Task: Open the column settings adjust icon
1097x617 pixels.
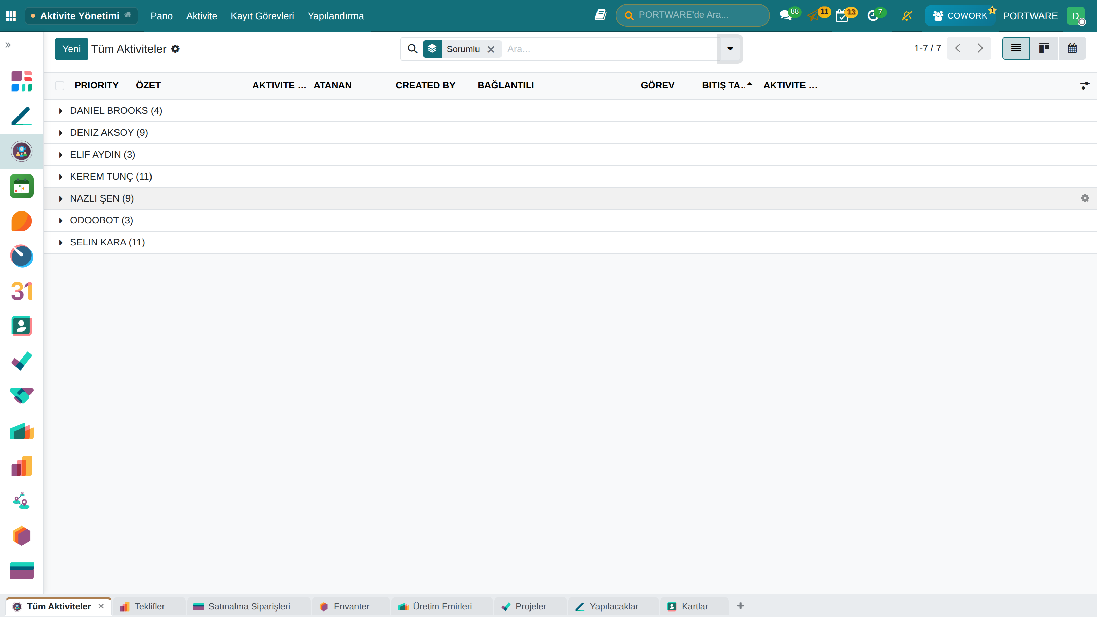Action: point(1085,86)
